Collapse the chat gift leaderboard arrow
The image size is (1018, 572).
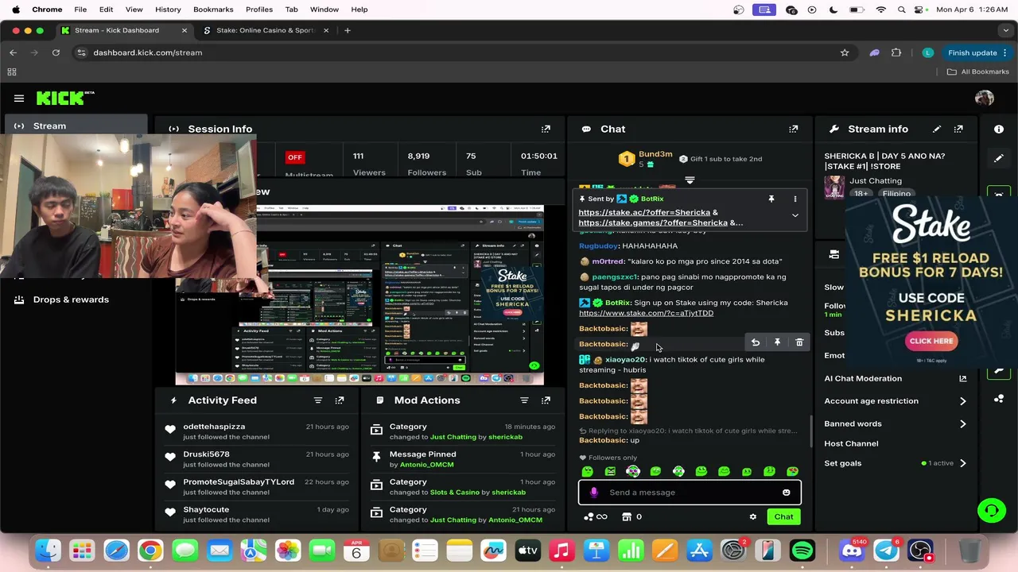[690, 180]
